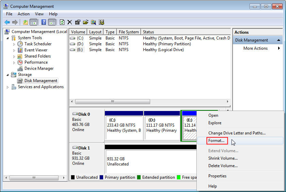Select Shrink Volume... in context menu
The height and width of the screenshot is (192, 286).
coord(223,158)
